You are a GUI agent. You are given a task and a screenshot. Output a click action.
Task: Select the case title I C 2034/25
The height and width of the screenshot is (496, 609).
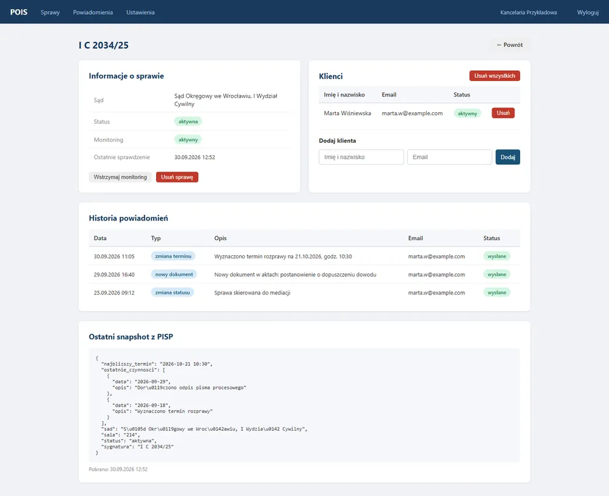(103, 46)
